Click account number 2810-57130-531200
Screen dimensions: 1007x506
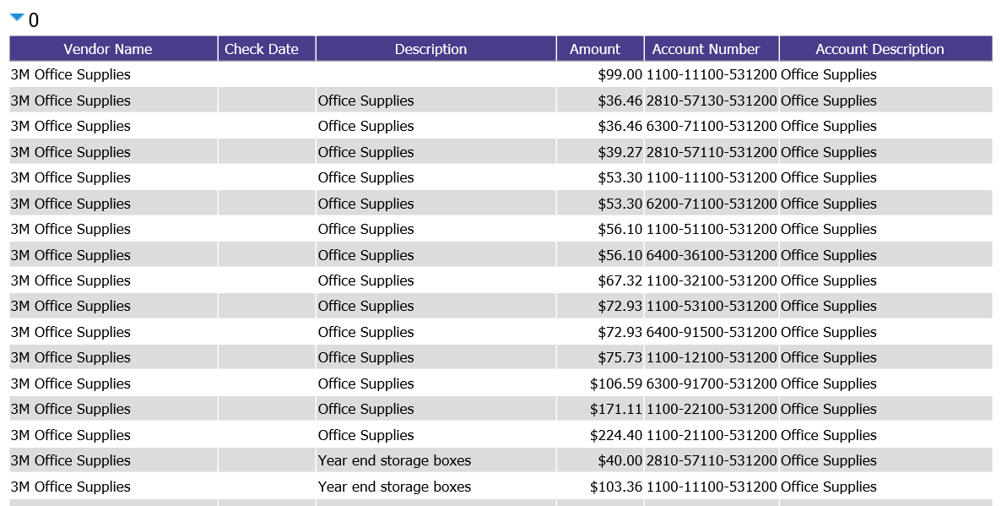coord(712,101)
